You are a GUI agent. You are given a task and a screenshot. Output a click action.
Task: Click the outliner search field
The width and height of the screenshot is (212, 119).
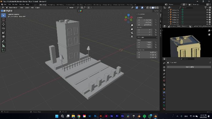(186, 8)
